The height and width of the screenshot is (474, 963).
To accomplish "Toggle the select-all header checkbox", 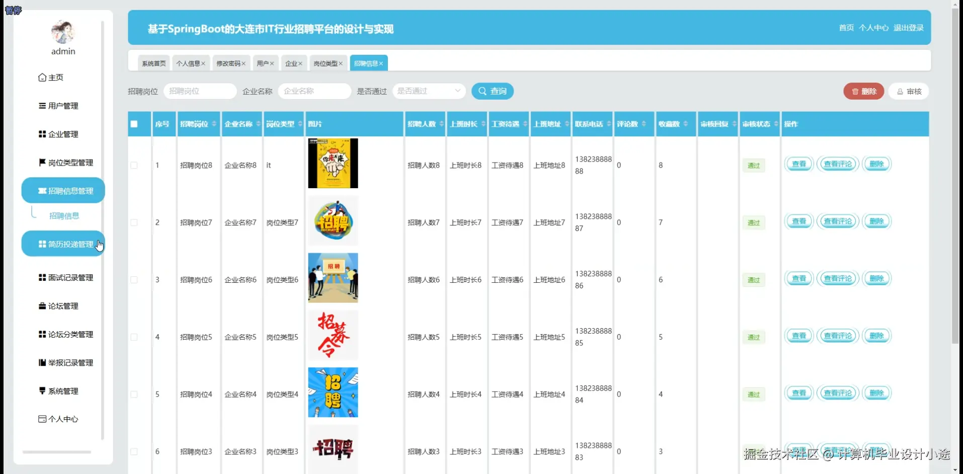I will [134, 124].
